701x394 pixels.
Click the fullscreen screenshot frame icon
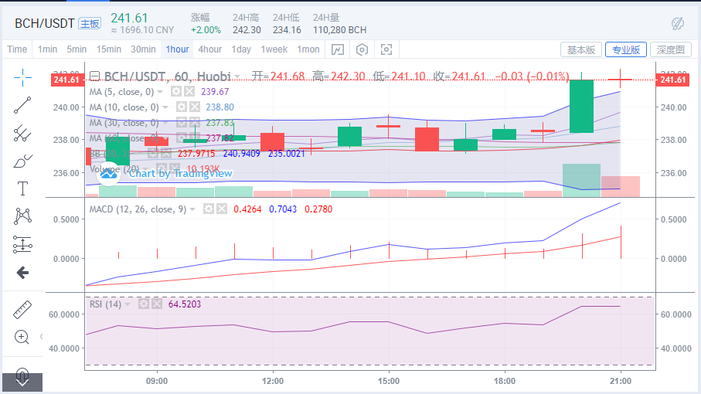coord(386,49)
